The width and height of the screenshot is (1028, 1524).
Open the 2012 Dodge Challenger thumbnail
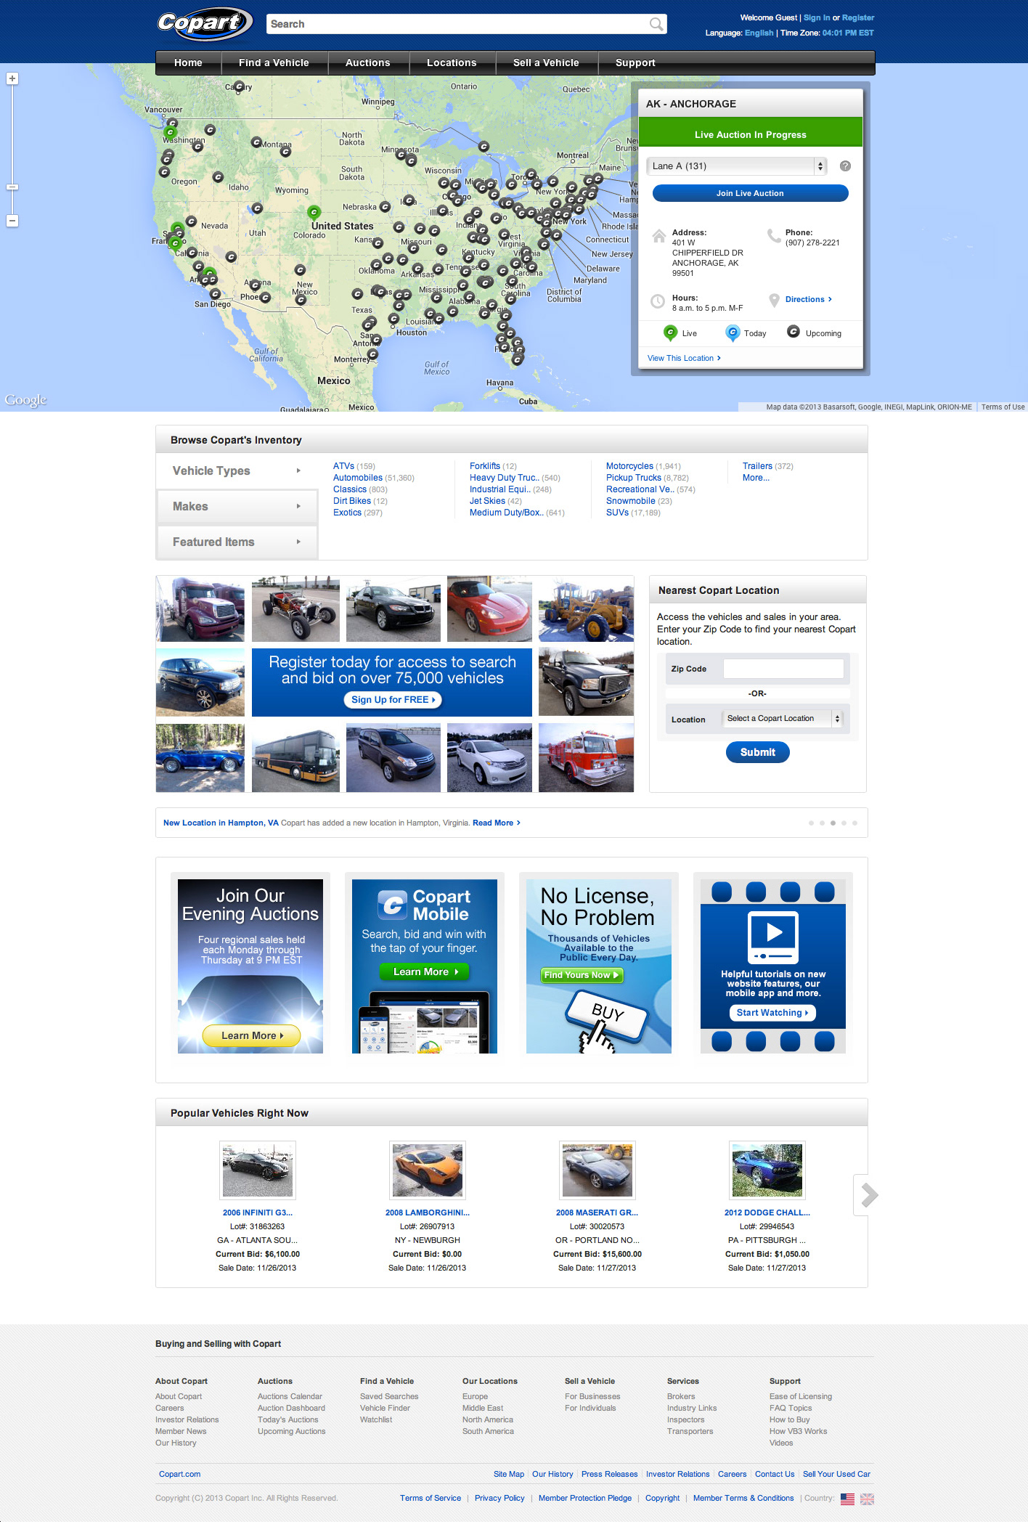click(x=767, y=1171)
